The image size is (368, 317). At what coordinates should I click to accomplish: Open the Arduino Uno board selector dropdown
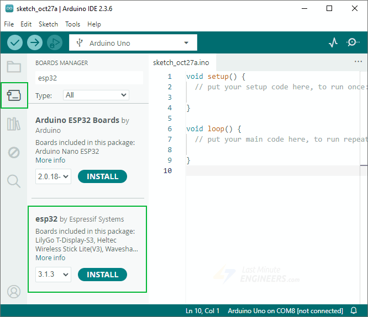pos(133,42)
